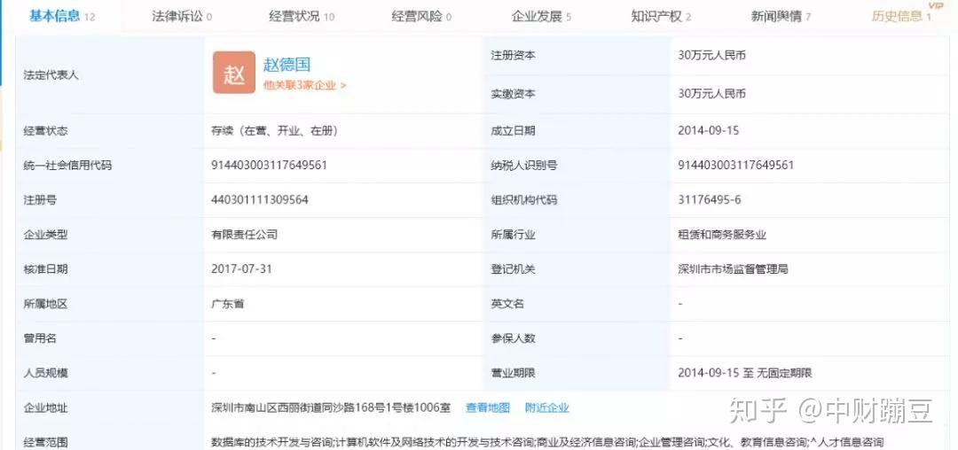Viewport: 958px width, 450px height.
Task: Go to the 企业发展 tab
Action: (x=541, y=17)
